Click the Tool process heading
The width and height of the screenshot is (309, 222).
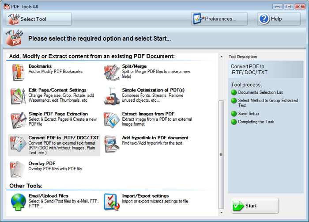(246, 85)
